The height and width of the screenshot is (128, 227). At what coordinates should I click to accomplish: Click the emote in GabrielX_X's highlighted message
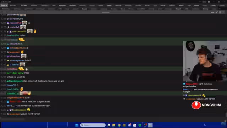tap(25, 93)
